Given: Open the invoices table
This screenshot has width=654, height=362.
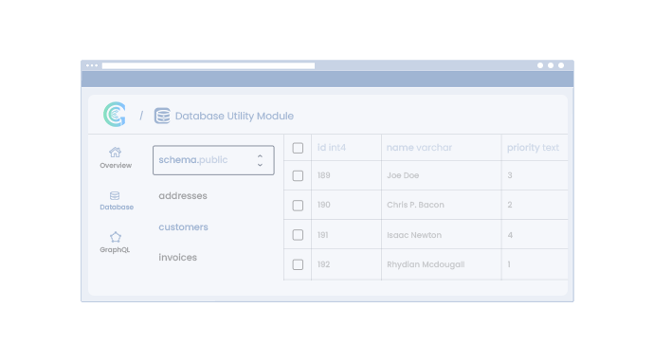Looking at the screenshot, I should (x=177, y=258).
